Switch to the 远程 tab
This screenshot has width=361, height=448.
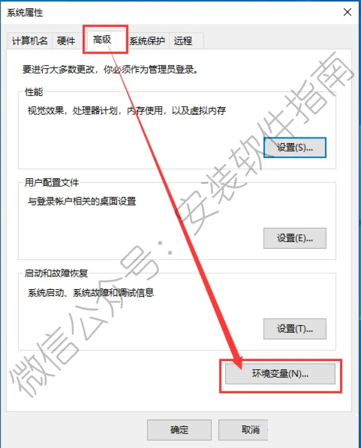(x=183, y=41)
